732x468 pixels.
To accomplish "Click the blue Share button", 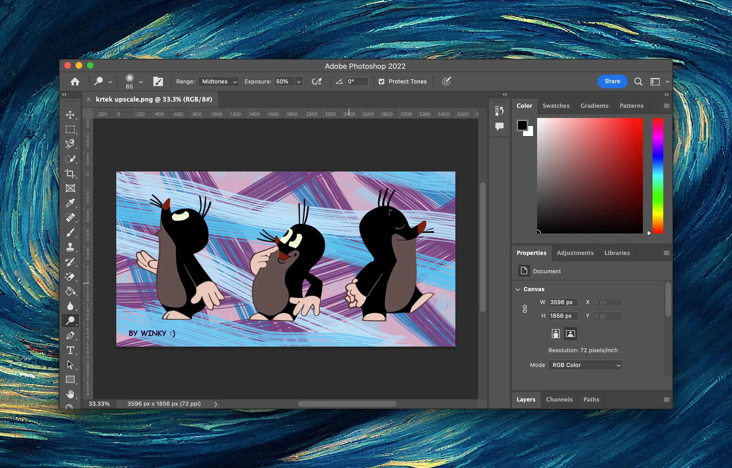I will click(612, 81).
